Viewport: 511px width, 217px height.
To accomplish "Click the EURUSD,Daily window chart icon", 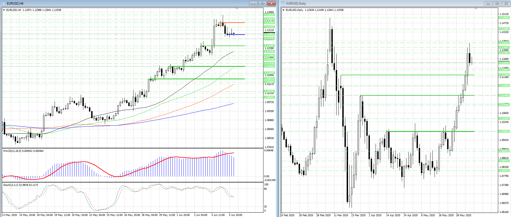I will (283, 4).
